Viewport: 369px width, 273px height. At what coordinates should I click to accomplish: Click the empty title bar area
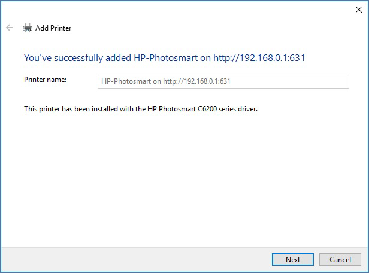tap(180, 9)
